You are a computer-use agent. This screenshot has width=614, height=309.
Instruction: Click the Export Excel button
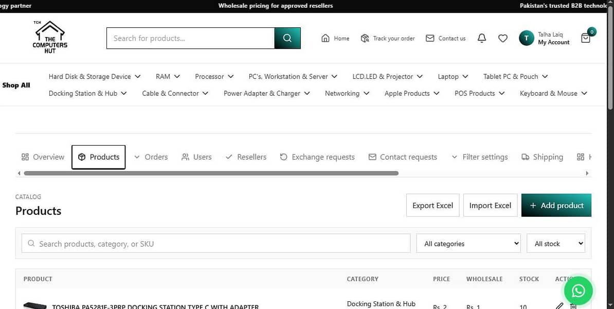tap(432, 205)
